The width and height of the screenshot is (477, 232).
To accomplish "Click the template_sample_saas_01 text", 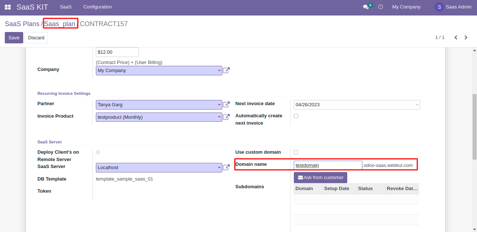I will pos(124,179).
